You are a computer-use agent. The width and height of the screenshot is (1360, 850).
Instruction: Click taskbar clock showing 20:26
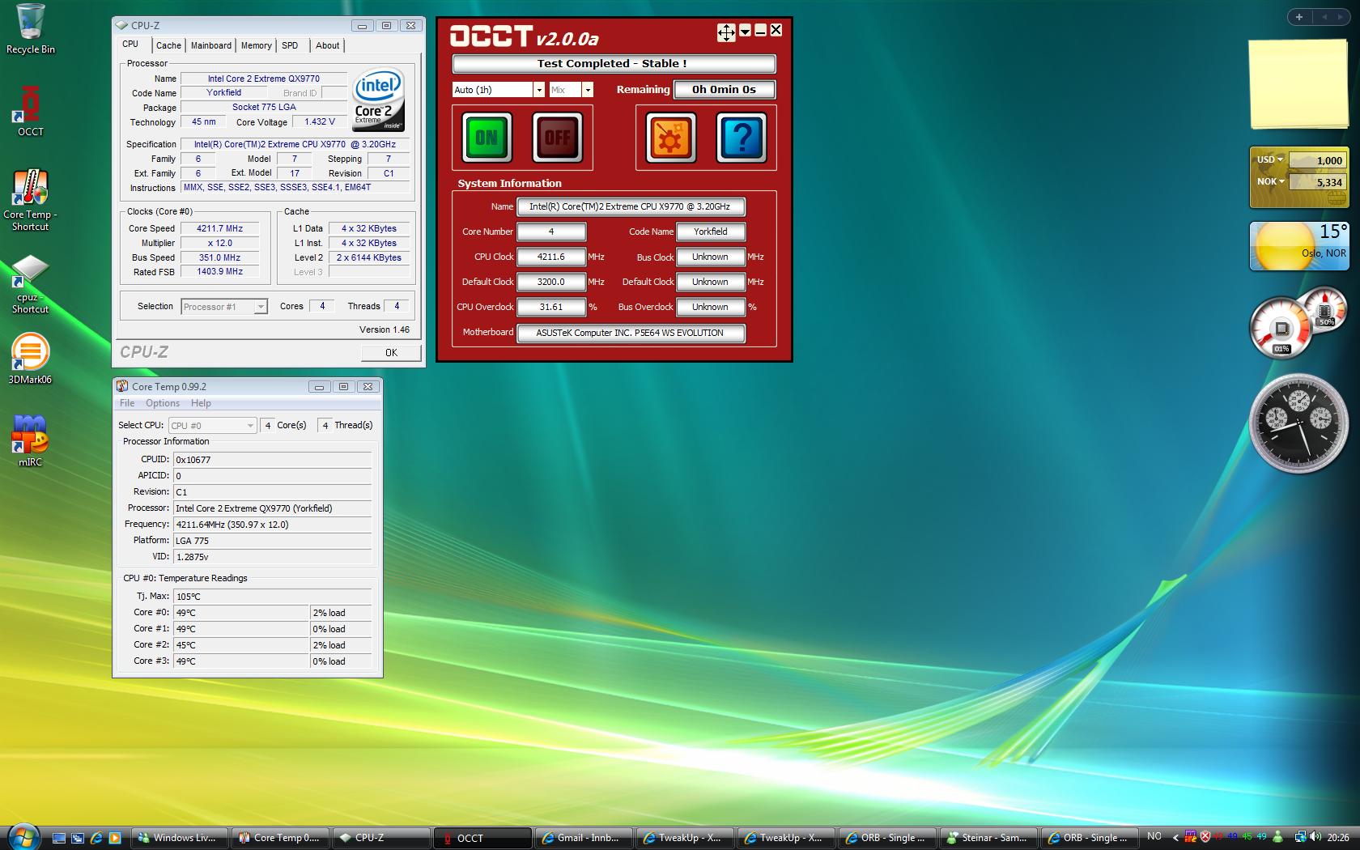pos(1338,838)
